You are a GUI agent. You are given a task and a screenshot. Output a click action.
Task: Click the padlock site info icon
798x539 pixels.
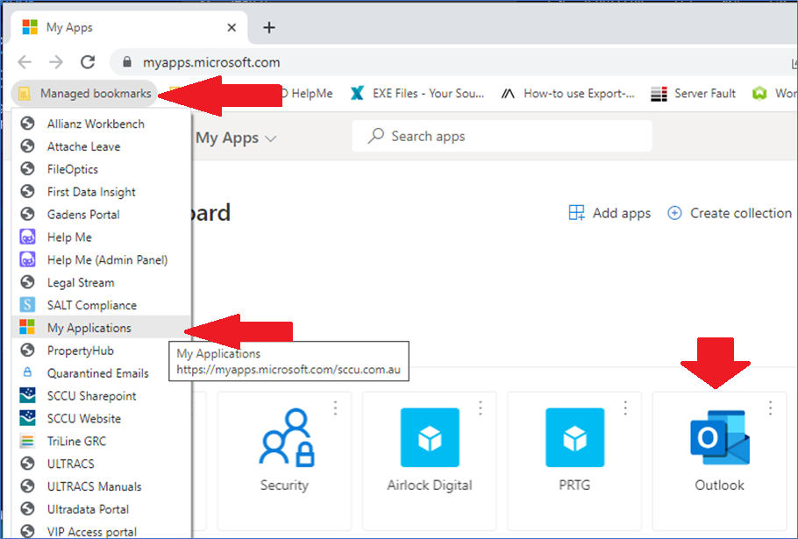(x=127, y=62)
